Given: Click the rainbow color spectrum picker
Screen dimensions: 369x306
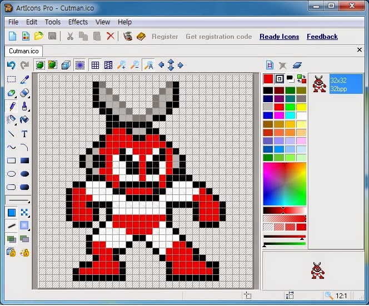Looking at the screenshot, I should [285, 184].
